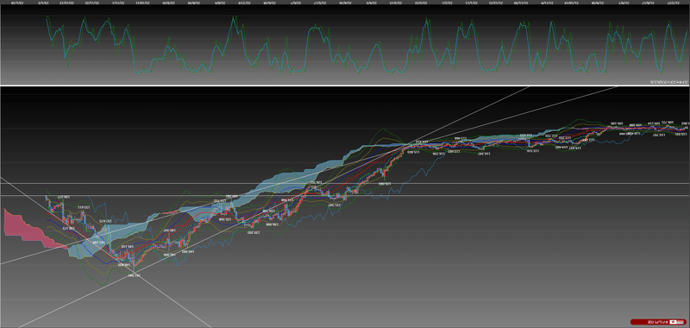Click the red pill badge in the bottom-right corner

(x=658, y=322)
